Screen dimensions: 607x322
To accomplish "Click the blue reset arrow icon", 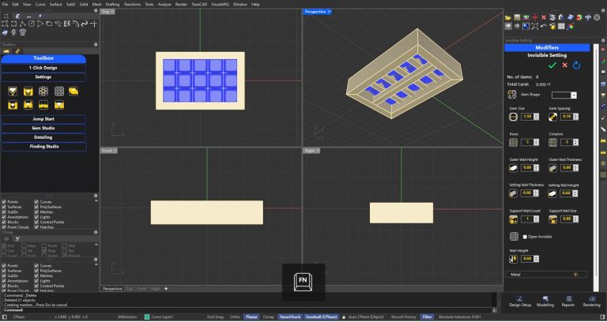I will coord(575,65).
